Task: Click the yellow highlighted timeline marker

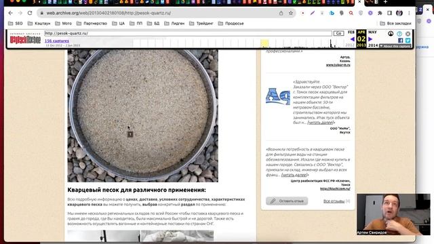Action: click(x=264, y=43)
